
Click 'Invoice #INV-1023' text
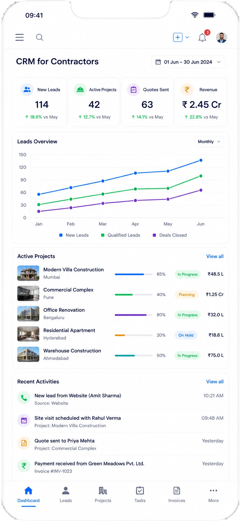pos(53,471)
